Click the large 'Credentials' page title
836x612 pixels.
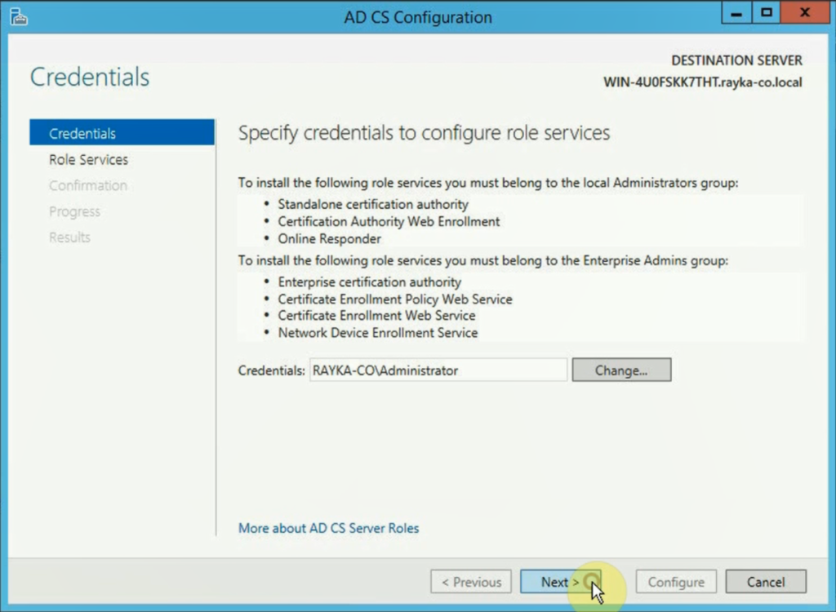tap(90, 77)
